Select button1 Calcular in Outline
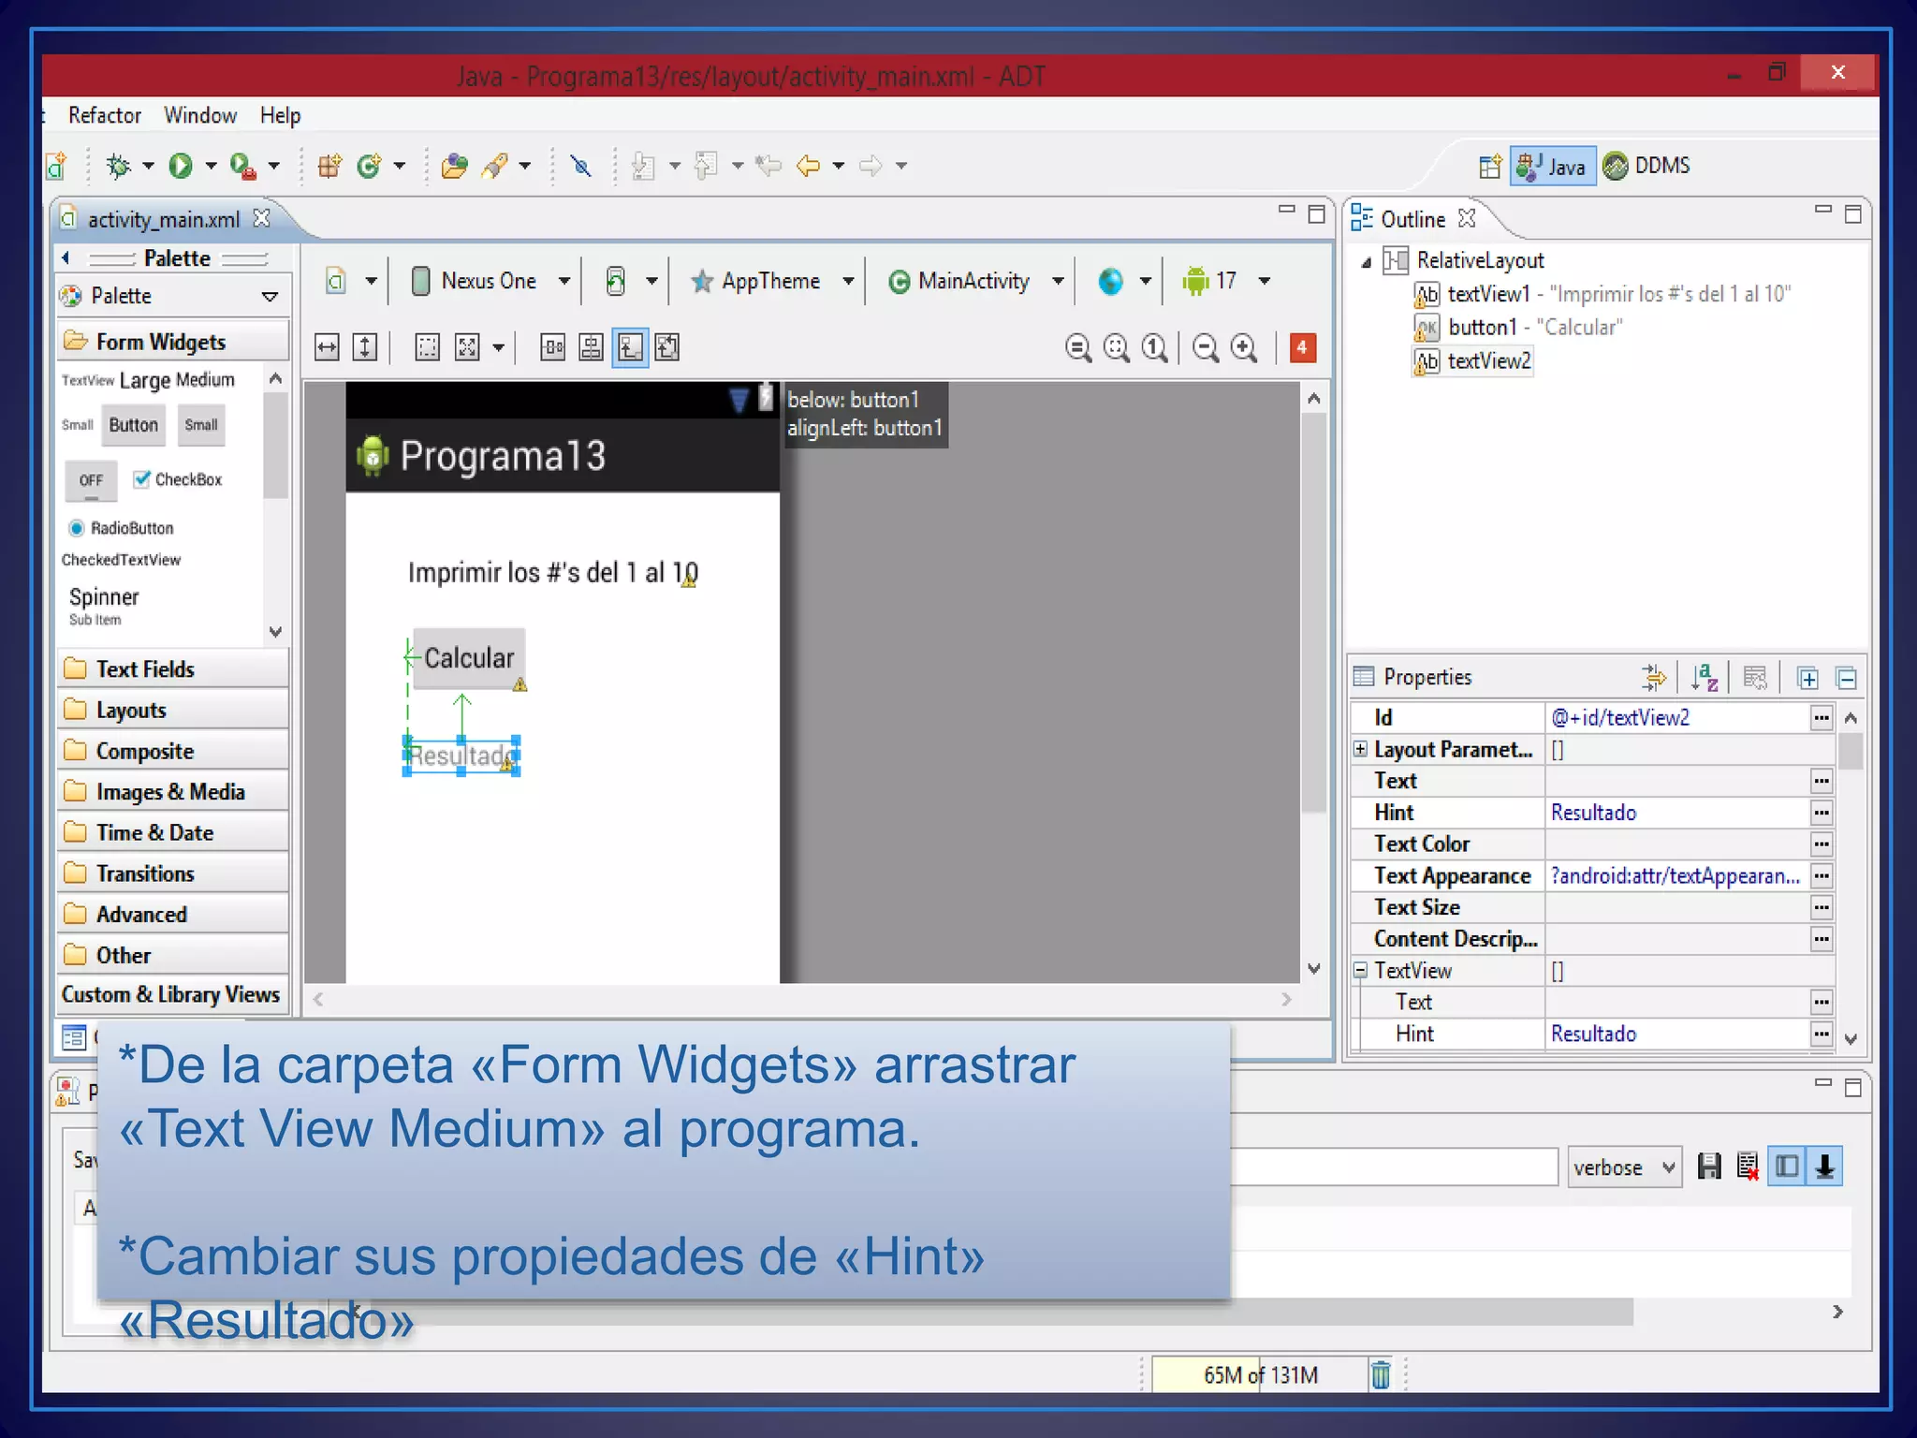This screenshot has width=1917, height=1438. (1517, 328)
